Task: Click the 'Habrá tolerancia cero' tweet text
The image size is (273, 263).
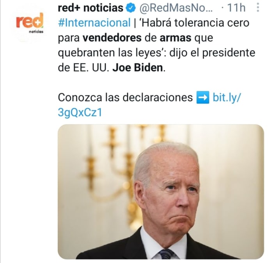Action: (195, 23)
